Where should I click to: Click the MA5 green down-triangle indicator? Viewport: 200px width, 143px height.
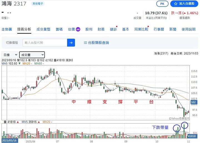(x=19, y=64)
